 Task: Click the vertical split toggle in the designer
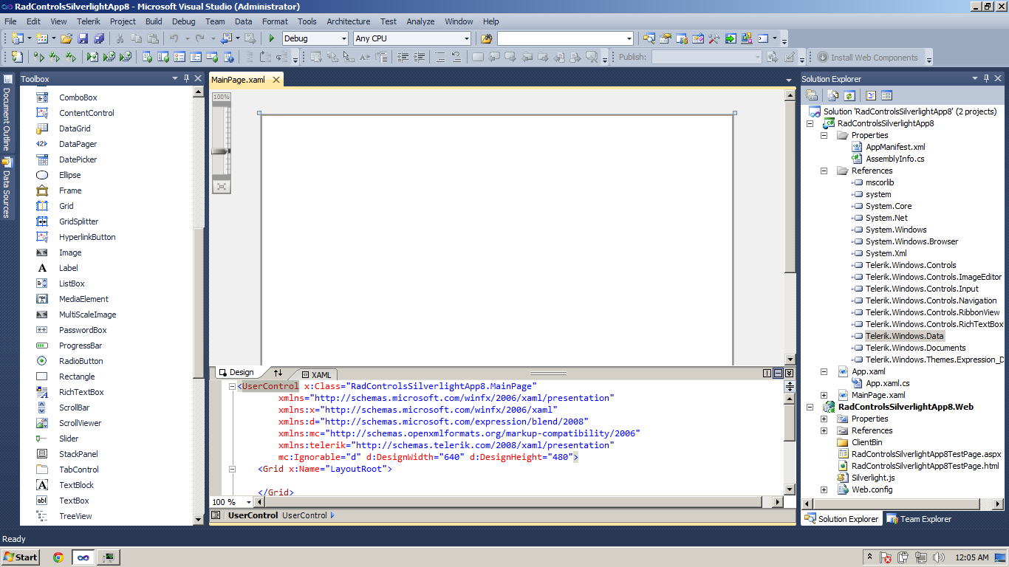tap(767, 374)
